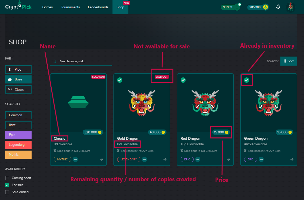Open the Sort button
This screenshot has height=200, width=304.
pyautogui.click(x=289, y=61)
